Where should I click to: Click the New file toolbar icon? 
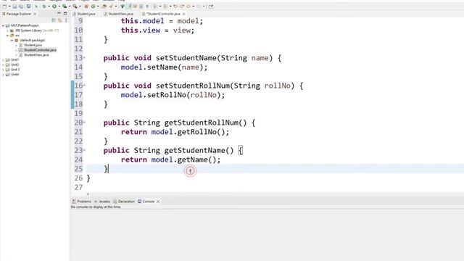(4, 7)
